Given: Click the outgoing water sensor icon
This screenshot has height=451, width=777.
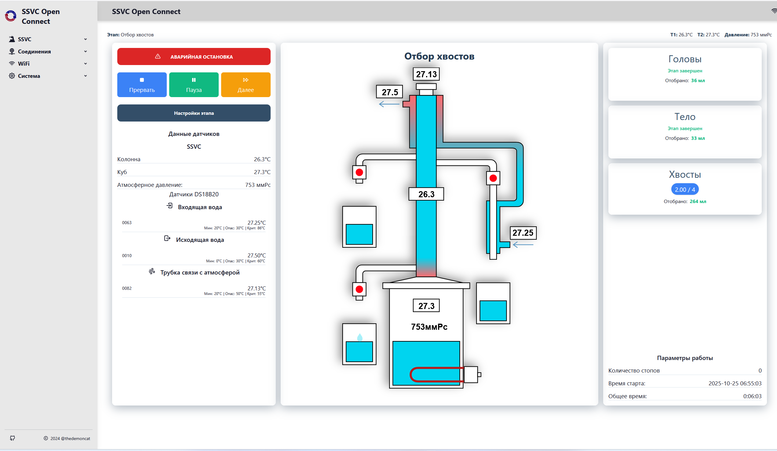Looking at the screenshot, I should coord(167,238).
